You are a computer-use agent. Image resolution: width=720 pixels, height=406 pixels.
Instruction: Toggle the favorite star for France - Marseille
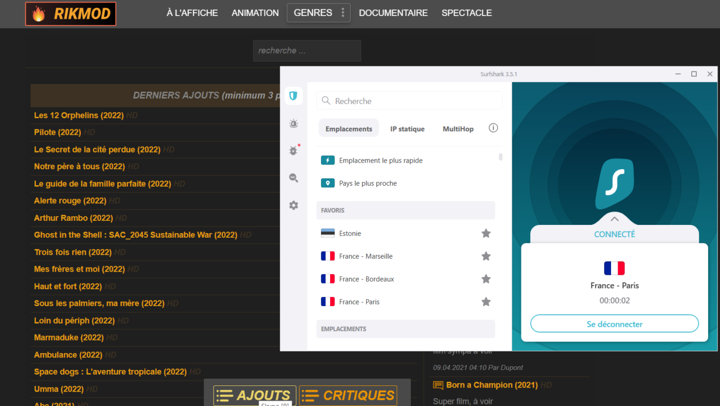[x=486, y=256]
